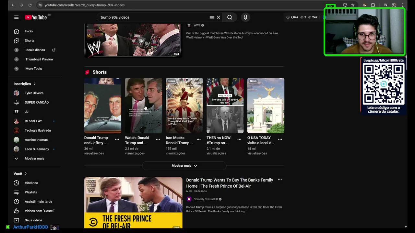This screenshot has width=415, height=233.
Task: Click the YouTube logo
Action: pos(36,17)
